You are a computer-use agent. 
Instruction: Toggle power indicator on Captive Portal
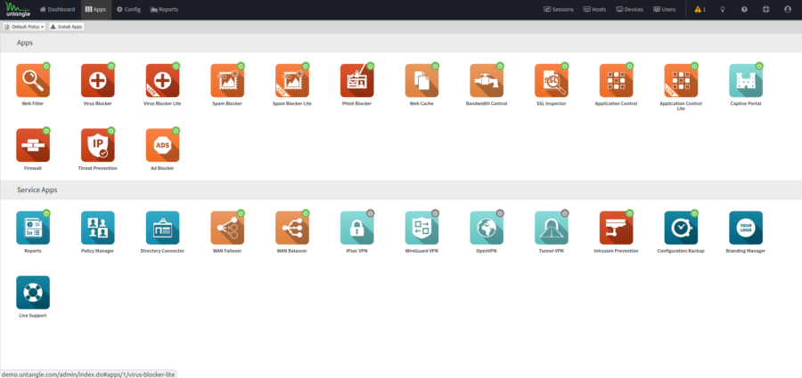point(759,66)
